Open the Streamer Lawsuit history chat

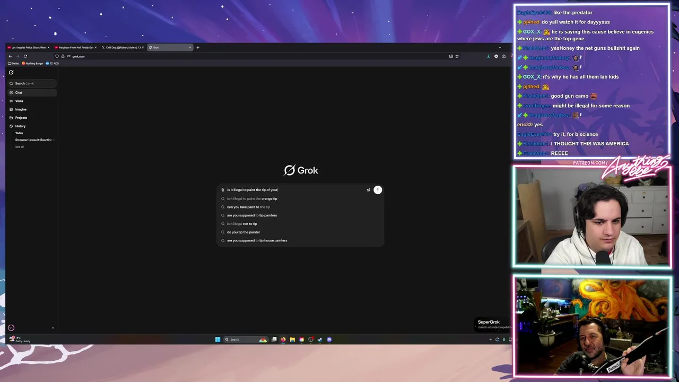tap(34, 140)
